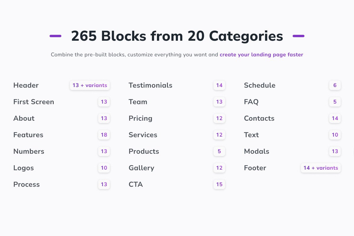Image resolution: width=354 pixels, height=236 pixels.
Task: Click the '13 + variants' Header badge
Action: pyautogui.click(x=90, y=85)
